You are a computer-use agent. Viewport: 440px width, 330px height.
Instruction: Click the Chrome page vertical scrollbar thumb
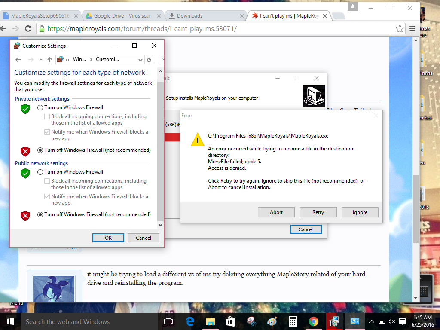tap(416, 209)
